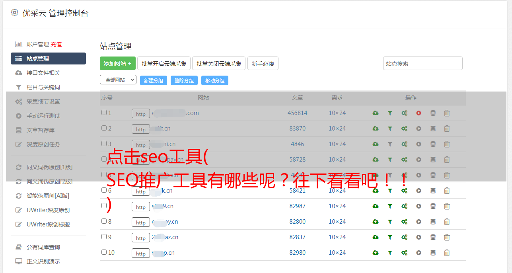Click the 批量关闭云端采集 button

click(219, 63)
